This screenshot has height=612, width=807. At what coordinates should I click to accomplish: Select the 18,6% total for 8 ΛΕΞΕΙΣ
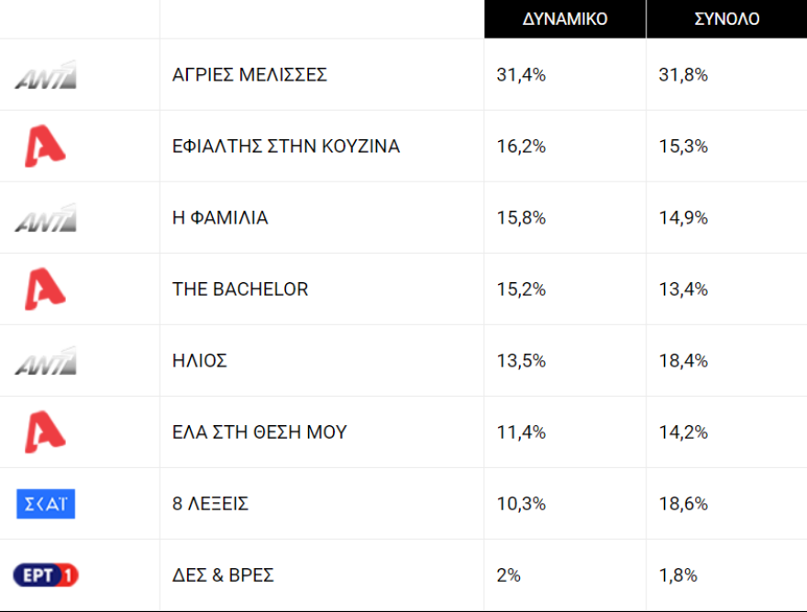(683, 504)
